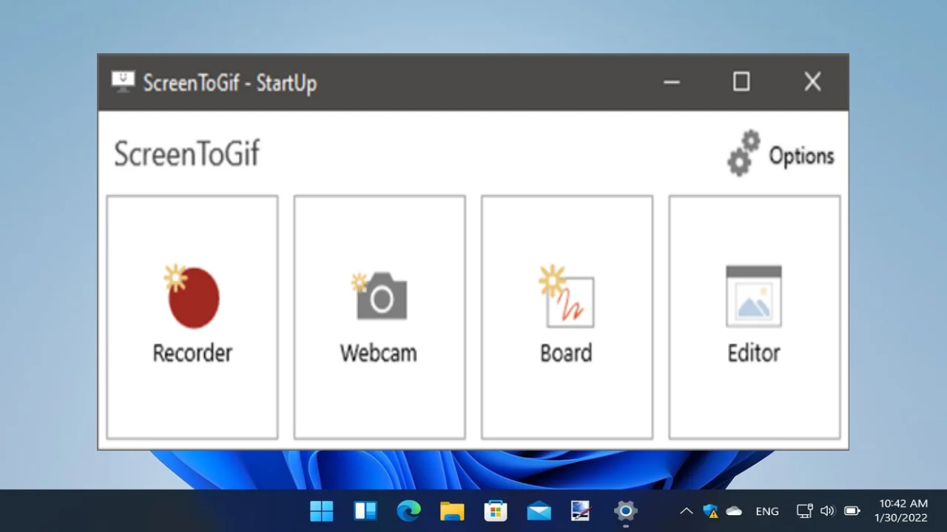This screenshot has height=532, width=947.
Task: Open clock showing 10:42 AM
Action: (903, 511)
